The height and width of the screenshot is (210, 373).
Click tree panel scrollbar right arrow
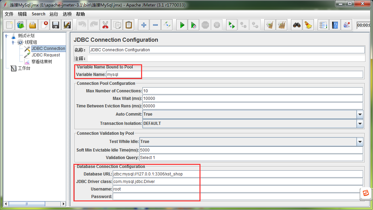click(63, 204)
